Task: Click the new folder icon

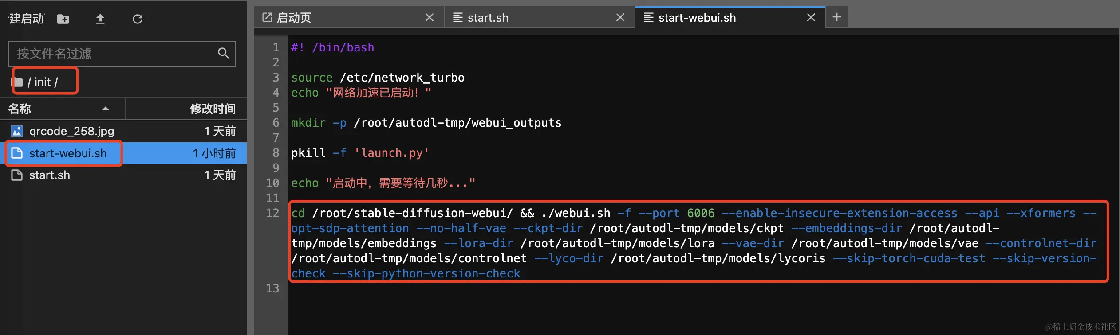Action: tap(63, 19)
